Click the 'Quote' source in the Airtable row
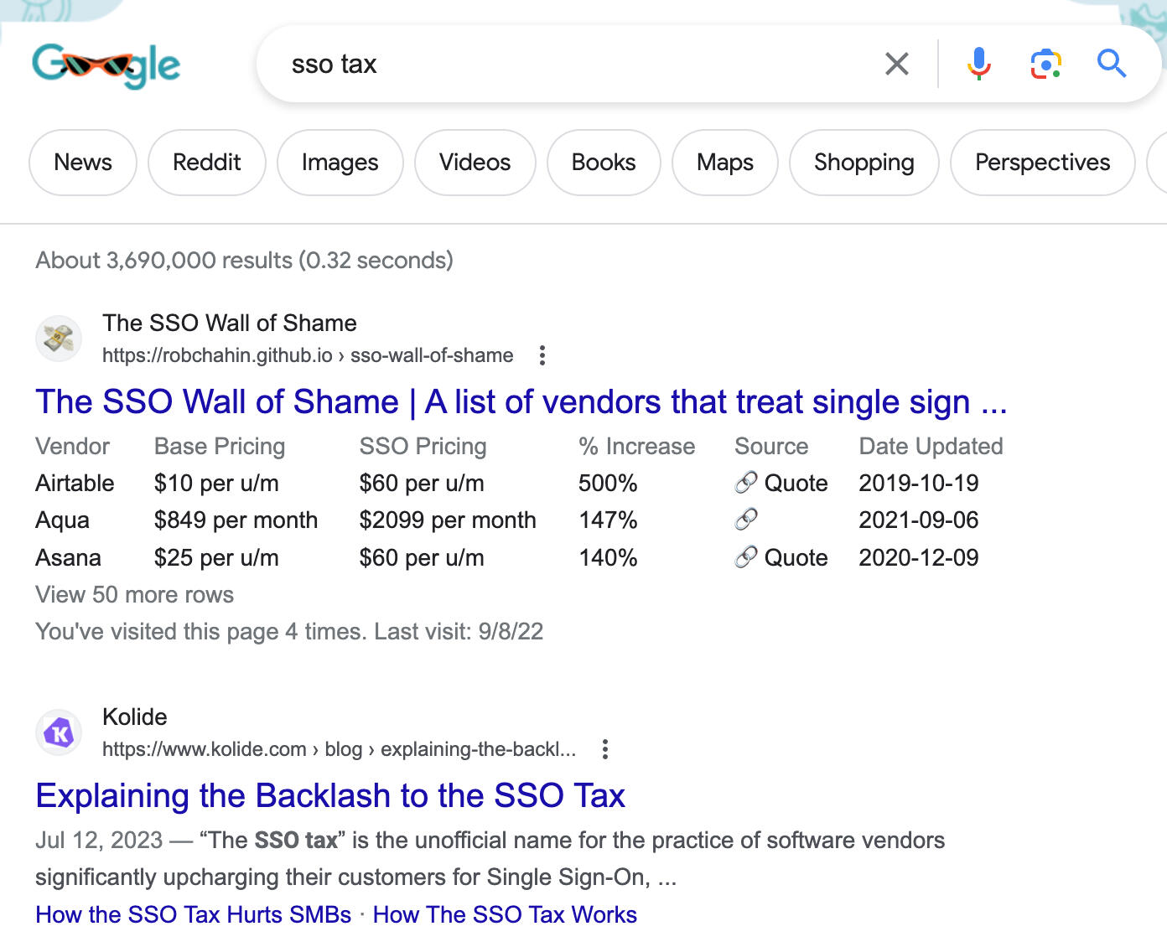 coord(796,483)
